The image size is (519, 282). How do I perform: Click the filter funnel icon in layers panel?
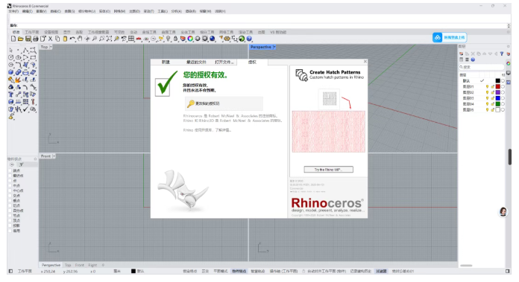(502, 54)
